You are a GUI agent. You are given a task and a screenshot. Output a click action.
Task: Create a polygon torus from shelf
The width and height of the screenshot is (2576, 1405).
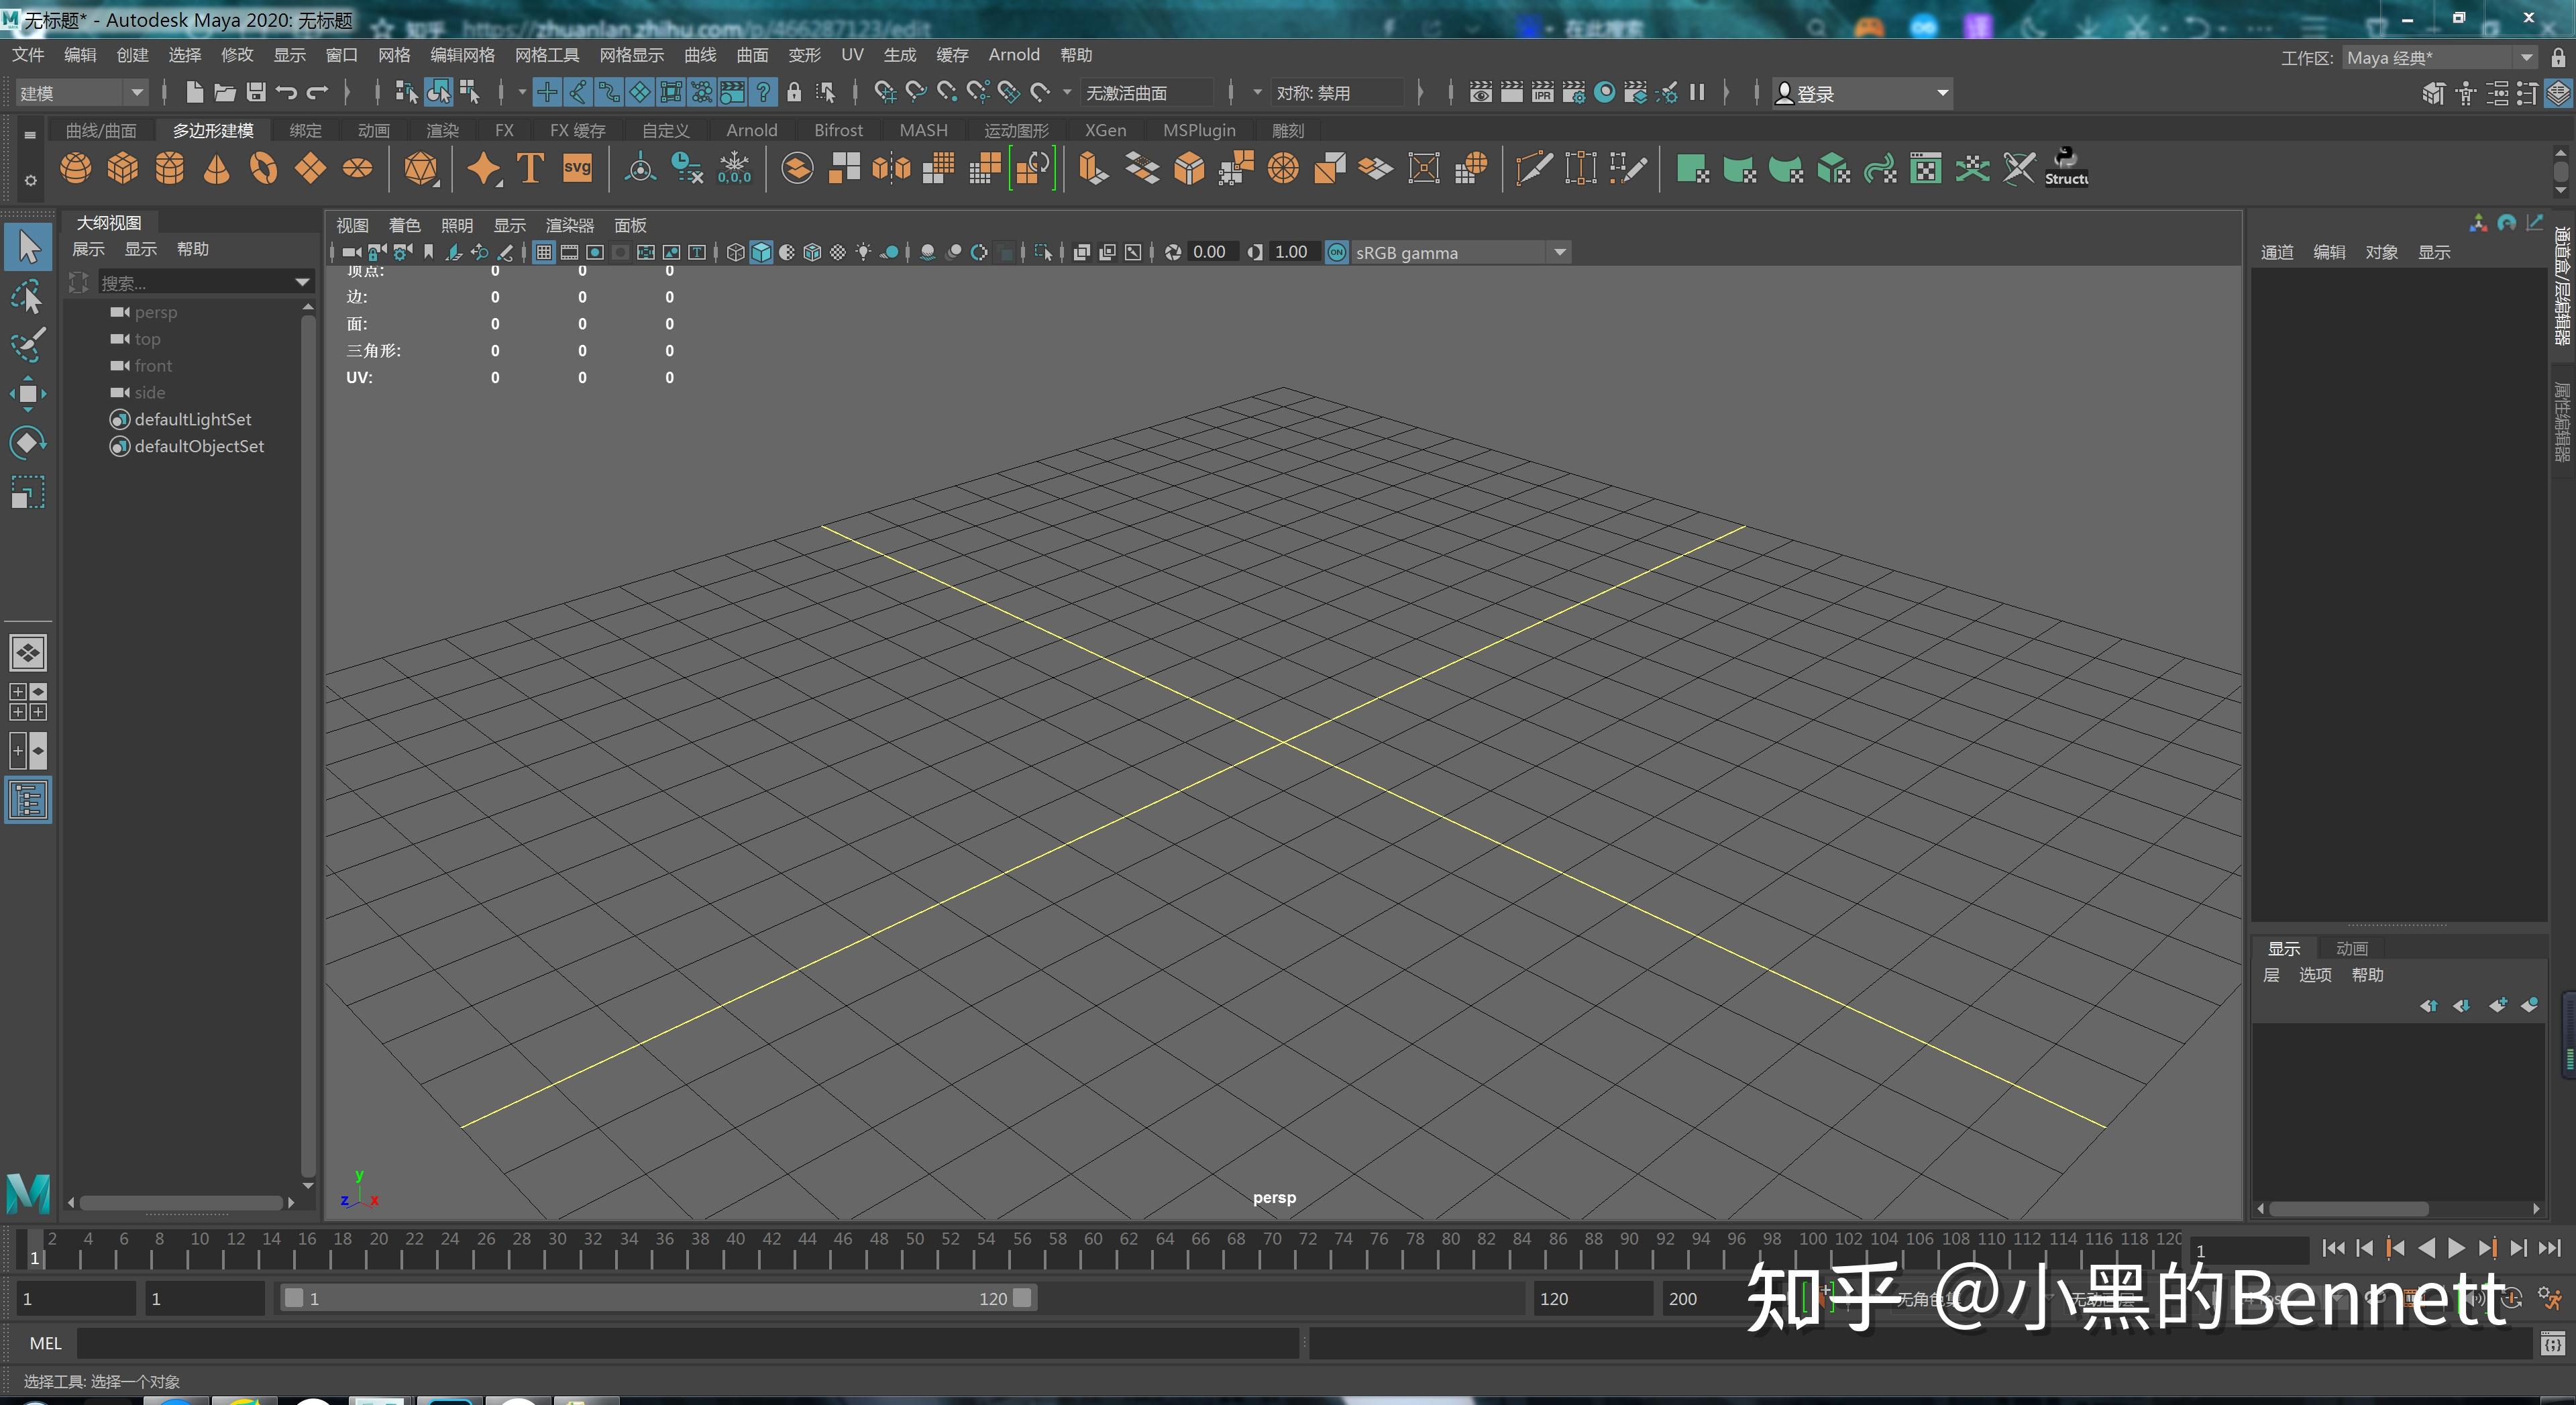point(263,168)
